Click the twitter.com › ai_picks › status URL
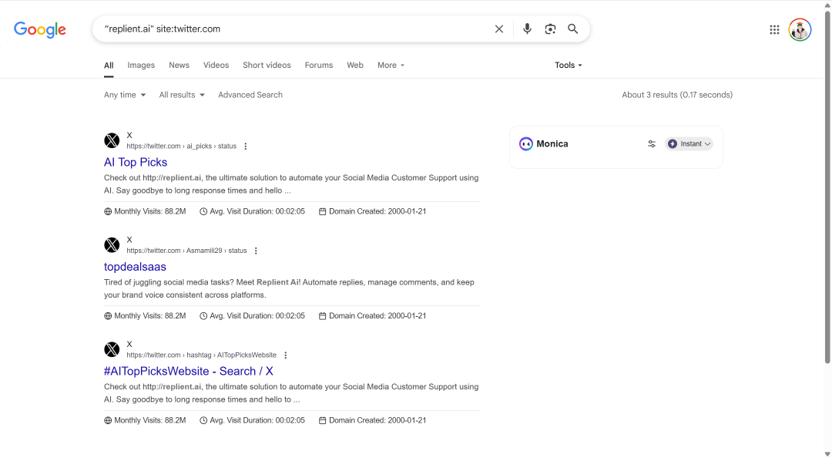The height and width of the screenshot is (458, 832). 182,146
